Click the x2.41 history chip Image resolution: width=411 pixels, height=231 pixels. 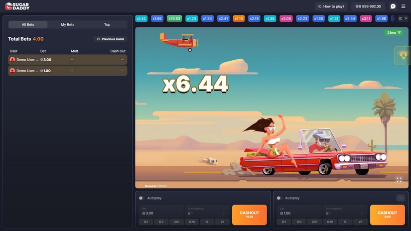pos(223,18)
